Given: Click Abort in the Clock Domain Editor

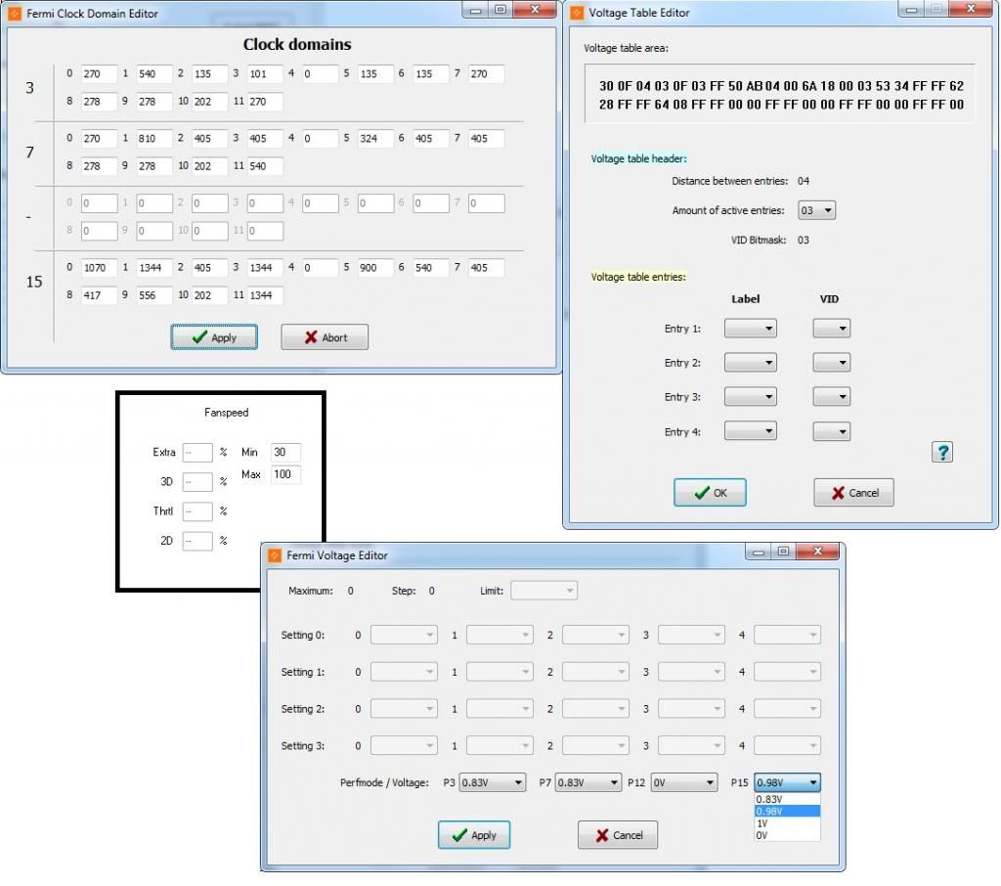Looking at the screenshot, I should click(325, 337).
